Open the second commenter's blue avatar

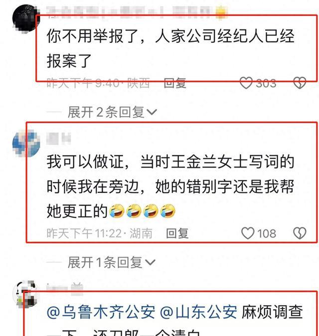[26, 144]
